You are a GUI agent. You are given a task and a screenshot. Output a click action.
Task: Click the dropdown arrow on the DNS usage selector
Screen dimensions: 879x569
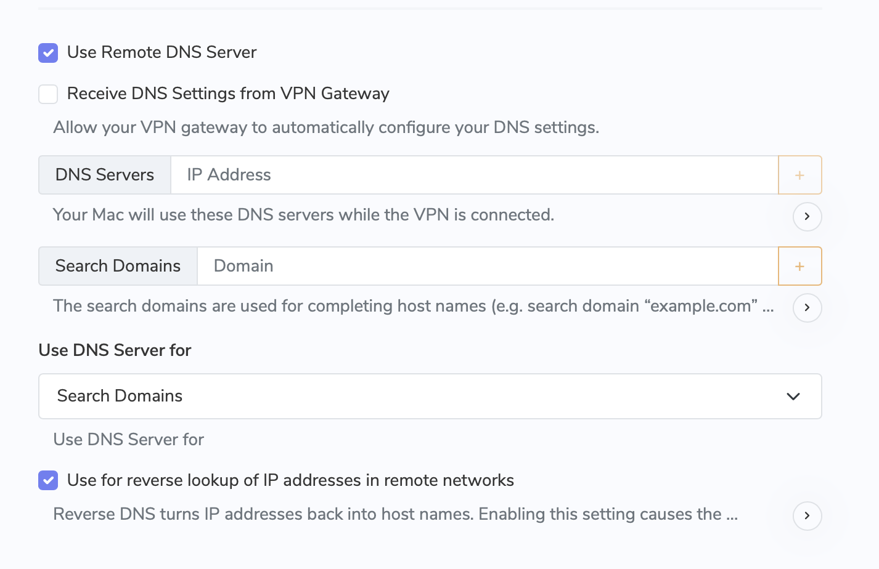click(794, 397)
